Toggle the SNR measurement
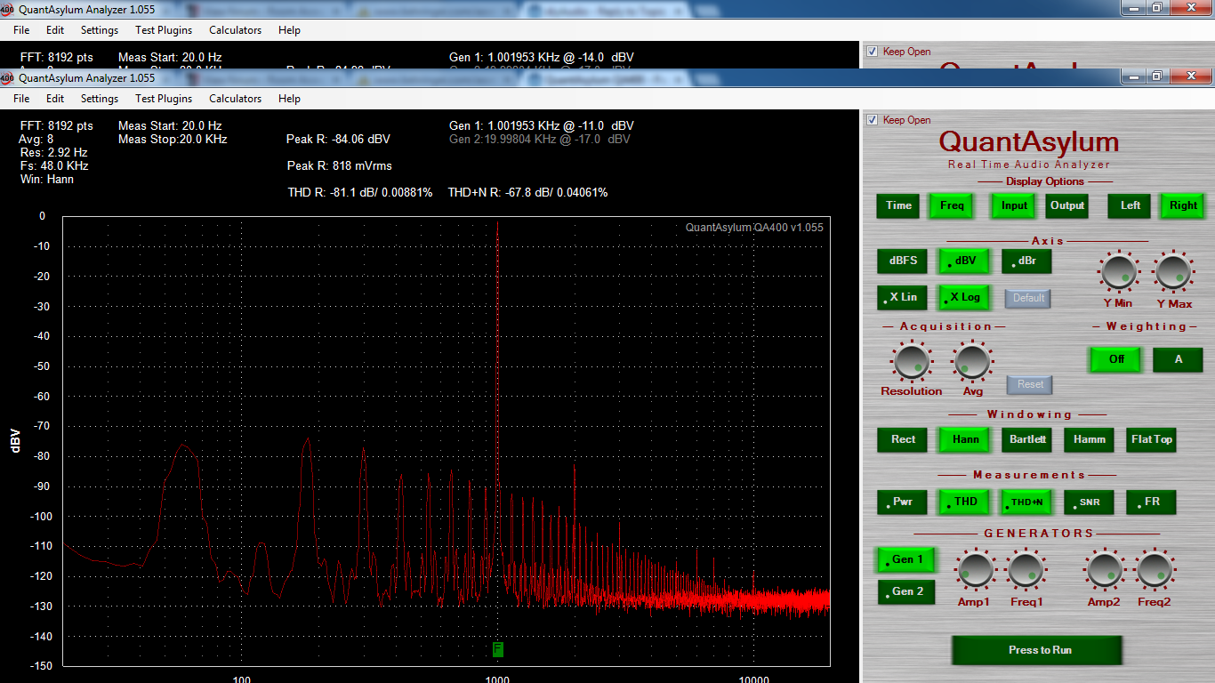 (1090, 502)
